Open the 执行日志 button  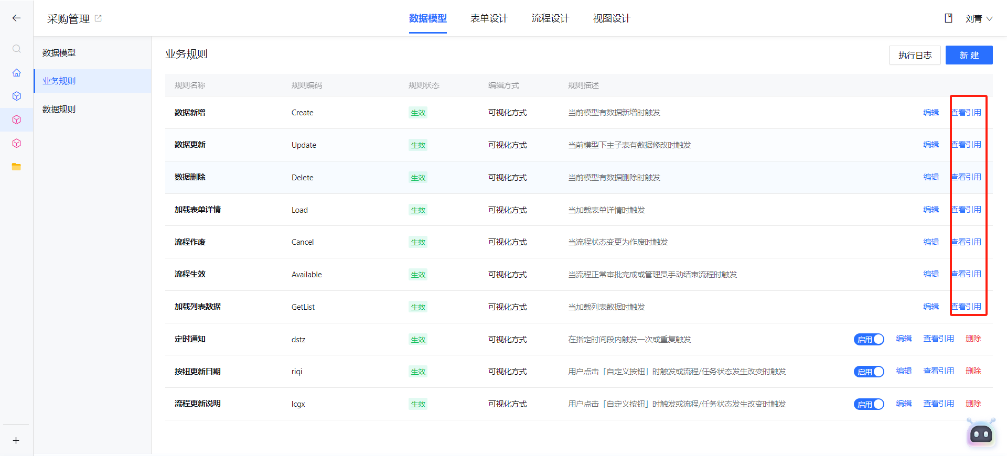pyautogui.click(x=915, y=55)
